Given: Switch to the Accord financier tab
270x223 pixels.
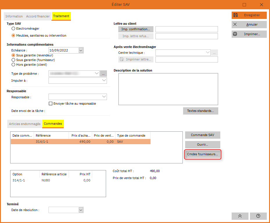Looking at the screenshot, I should click(x=38, y=16).
